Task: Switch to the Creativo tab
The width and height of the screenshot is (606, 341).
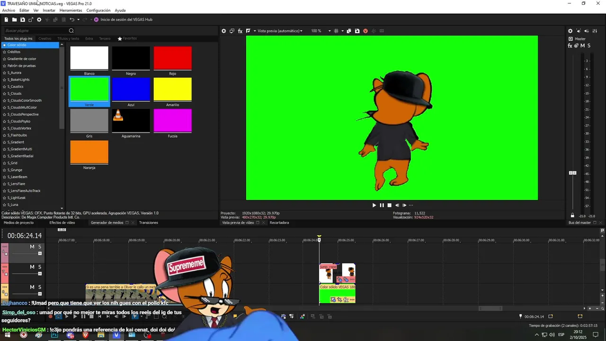Action: 45,38
